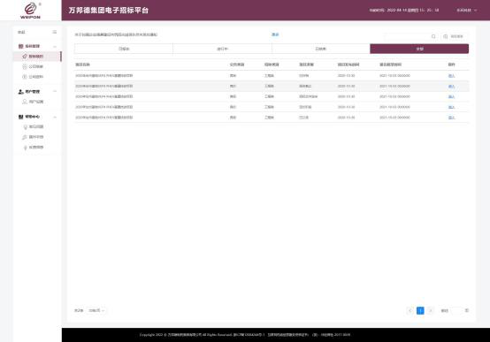Click the blue link beside the notice text
Screen dimensions: 490x342
point(275,34)
